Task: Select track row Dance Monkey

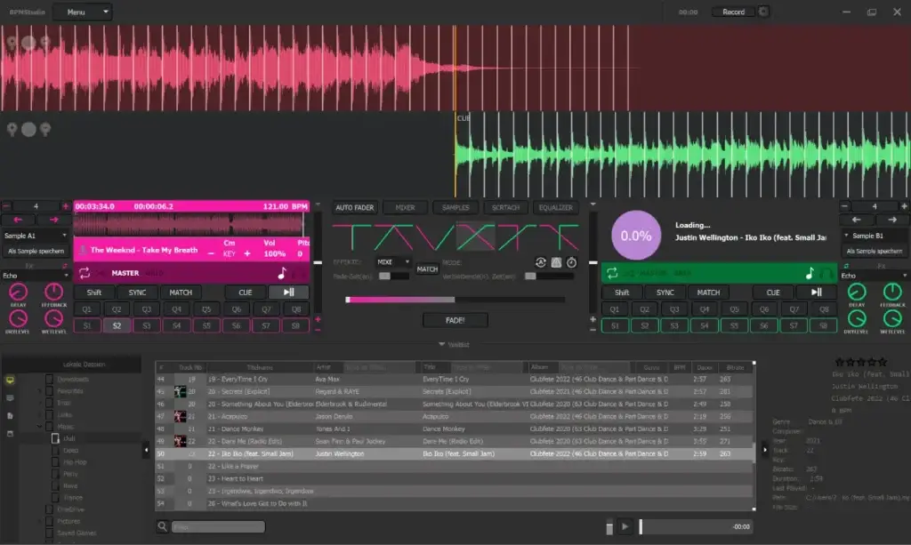Action: tap(455, 429)
